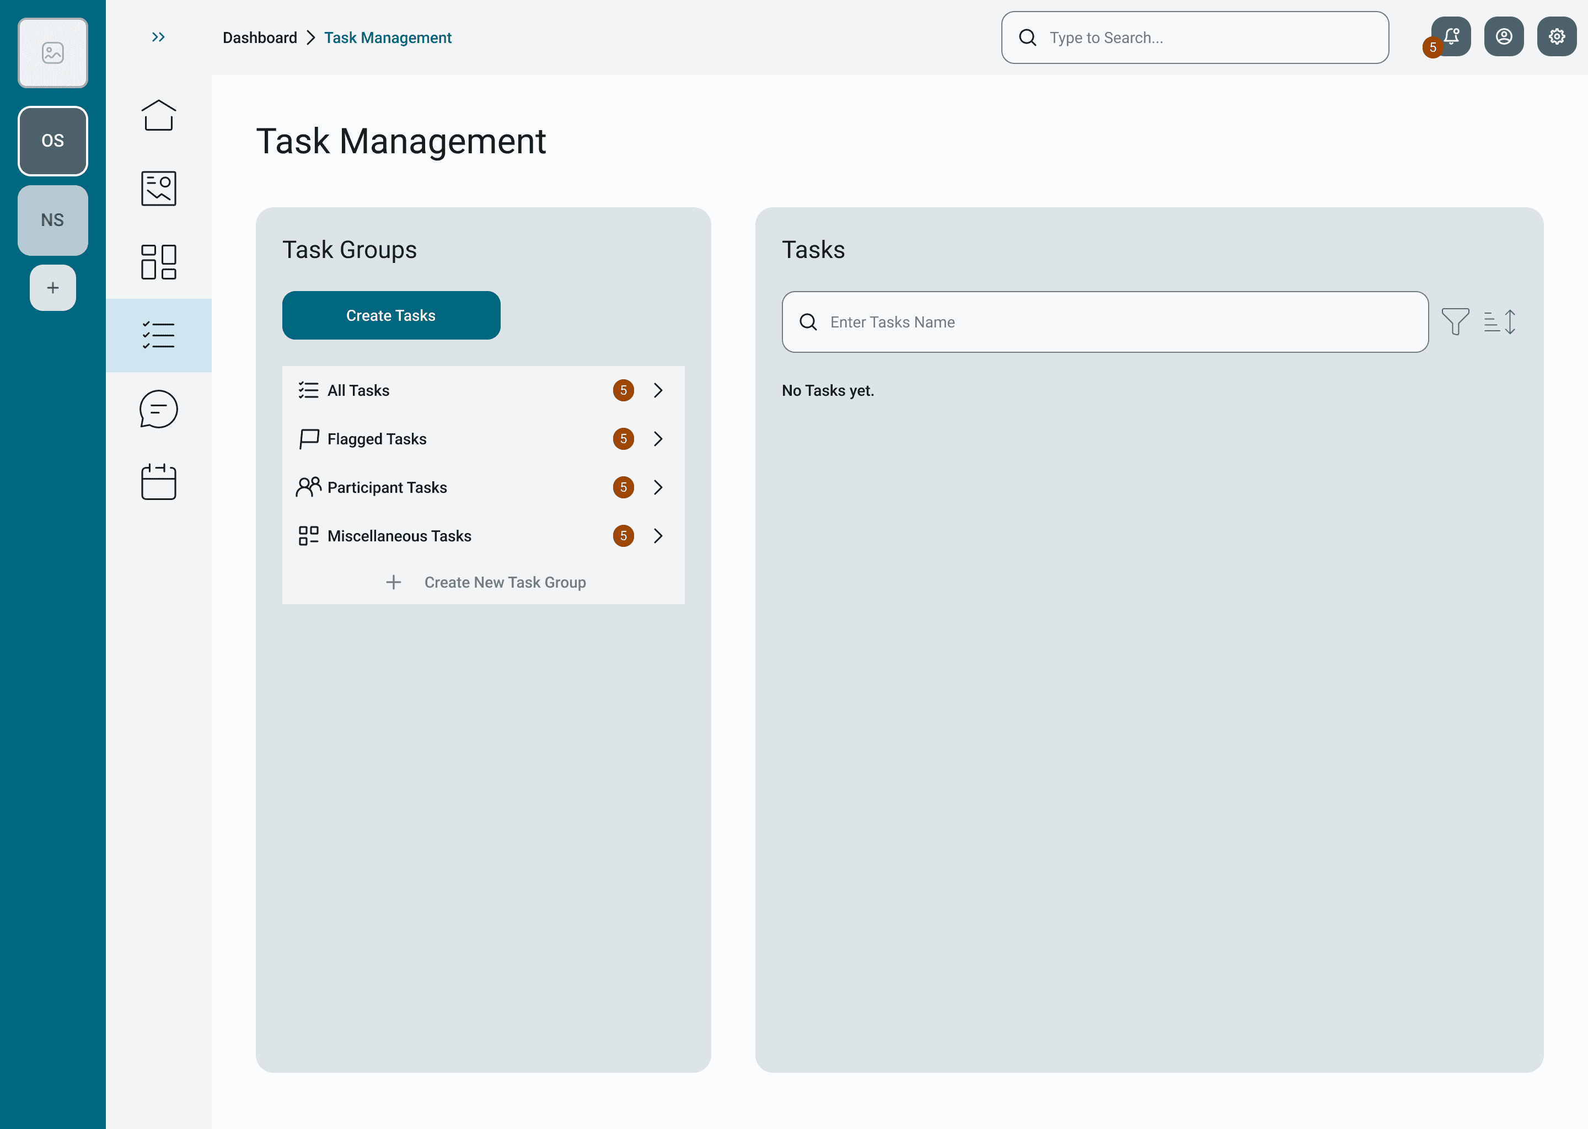Select the All Tasks group
This screenshot has height=1129, width=1588.
click(483, 391)
